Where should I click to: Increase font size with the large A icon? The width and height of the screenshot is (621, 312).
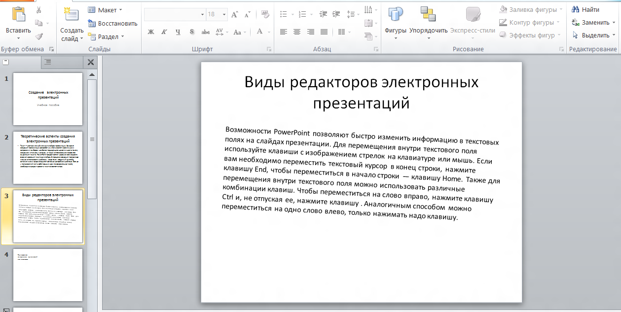235,14
